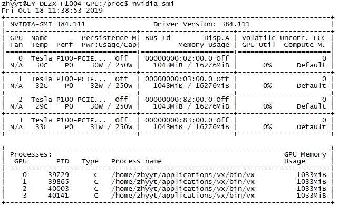The width and height of the screenshot is (339, 205).
Task: Click the nvidia-smi command text
Action: [x=153, y=4]
